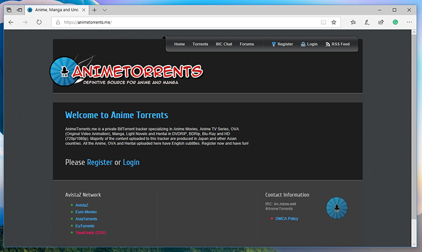Image resolution: width=422 pixels, height=252 pixels.
Task: Add page to favorites star icon
Action: point(334,22)
